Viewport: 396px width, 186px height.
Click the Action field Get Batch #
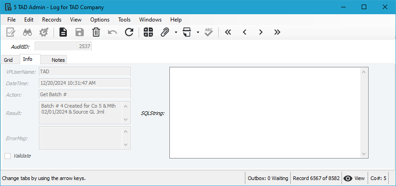pyautogui.click(x=85, y=94)
